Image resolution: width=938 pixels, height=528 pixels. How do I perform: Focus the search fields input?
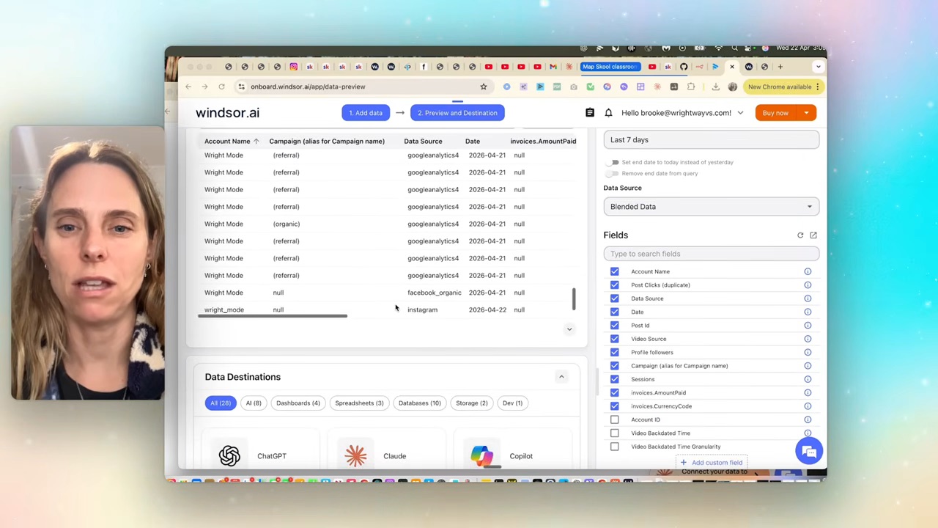point(712,254)
